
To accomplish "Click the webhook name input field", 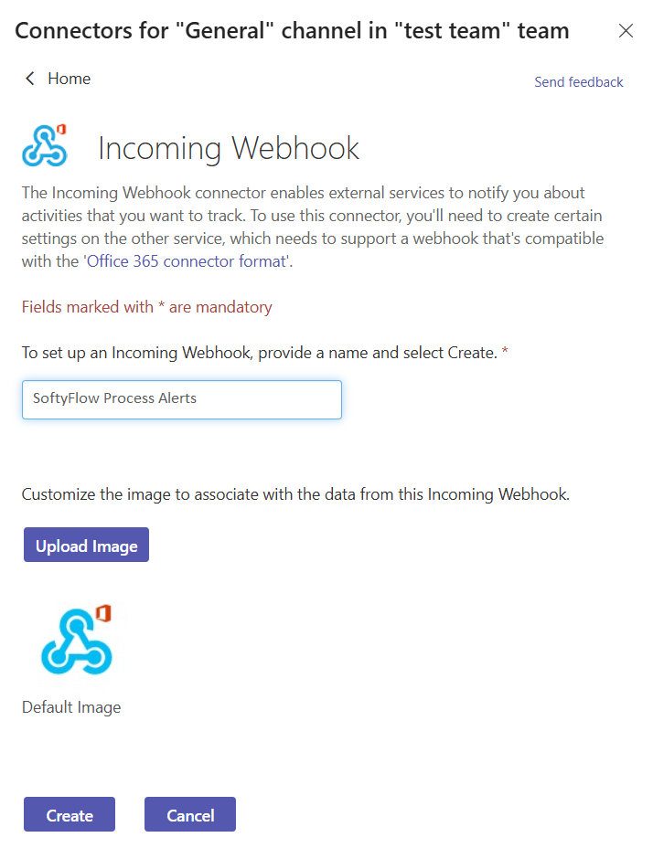I will (182, 399).
